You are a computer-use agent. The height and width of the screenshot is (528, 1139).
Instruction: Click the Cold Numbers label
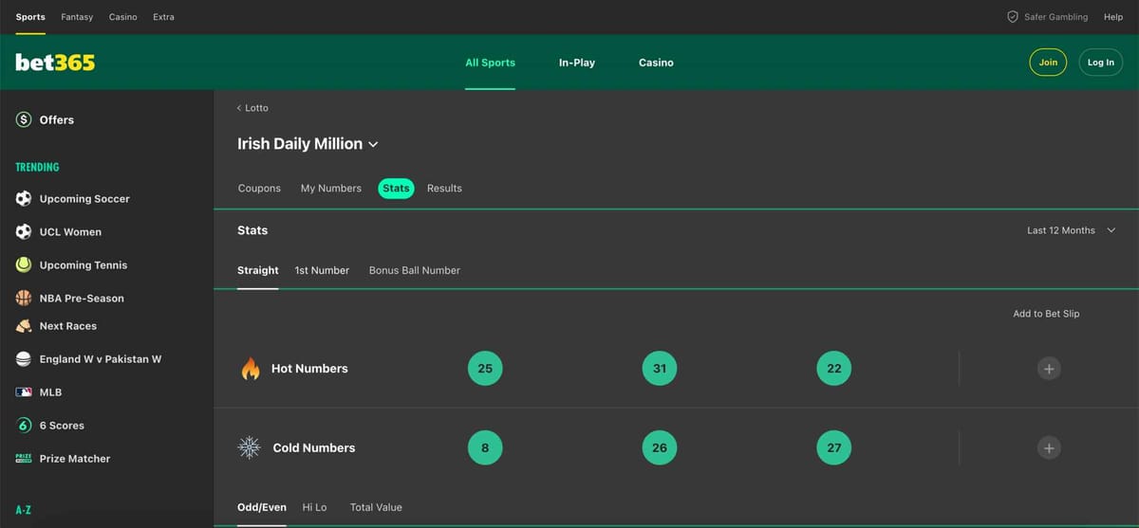coord(314,448)
